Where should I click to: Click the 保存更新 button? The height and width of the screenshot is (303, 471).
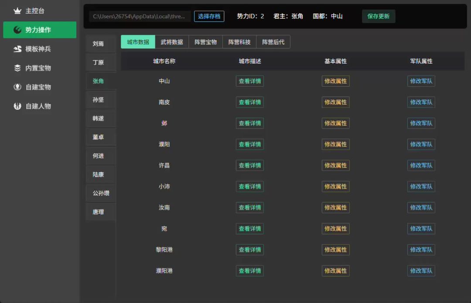point(379,17)
